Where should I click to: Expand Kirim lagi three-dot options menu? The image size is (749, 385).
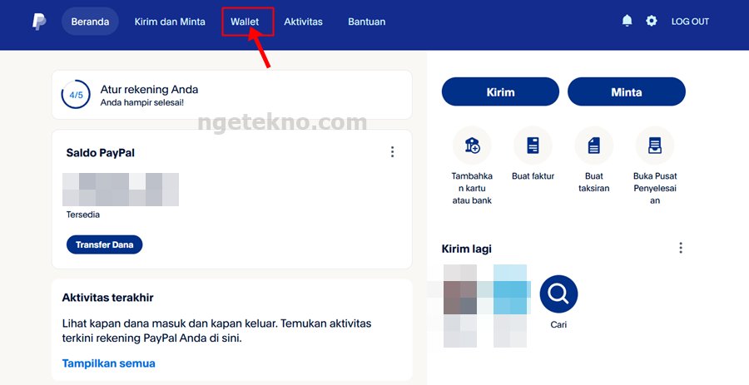[x=681, y=248]
